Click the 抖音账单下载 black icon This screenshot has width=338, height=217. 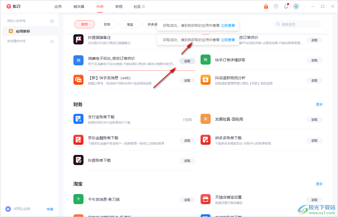point(78,160)
